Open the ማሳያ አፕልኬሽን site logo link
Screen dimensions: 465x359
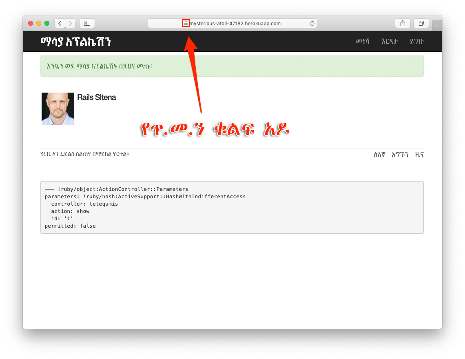tap(75, 42)
